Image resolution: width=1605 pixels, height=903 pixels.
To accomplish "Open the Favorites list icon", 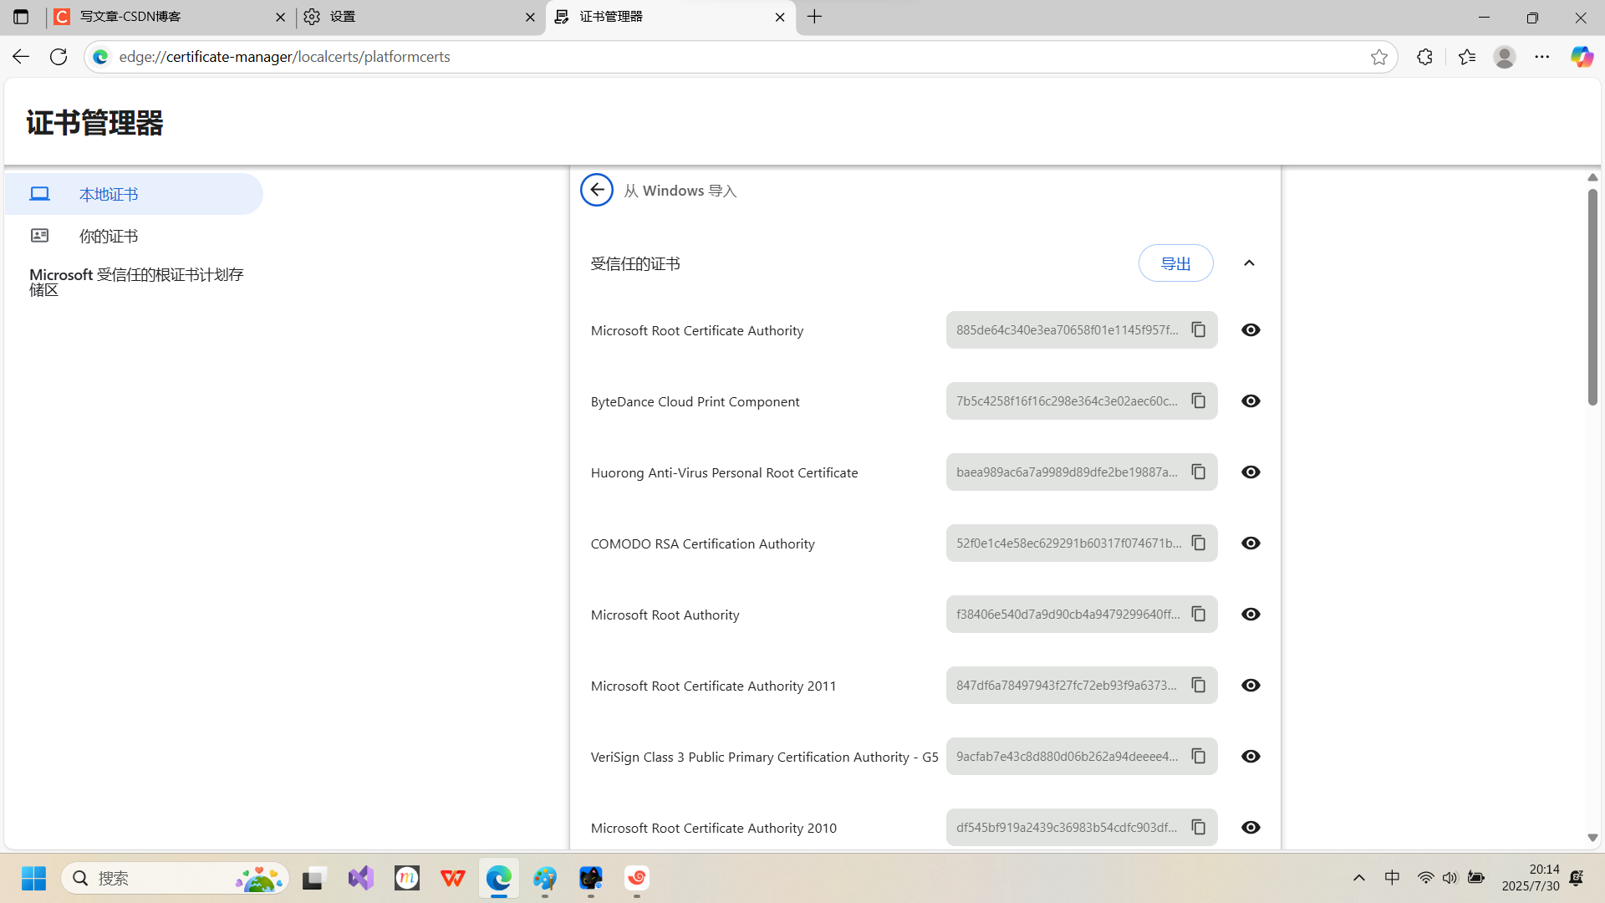I will (1467, 57).
